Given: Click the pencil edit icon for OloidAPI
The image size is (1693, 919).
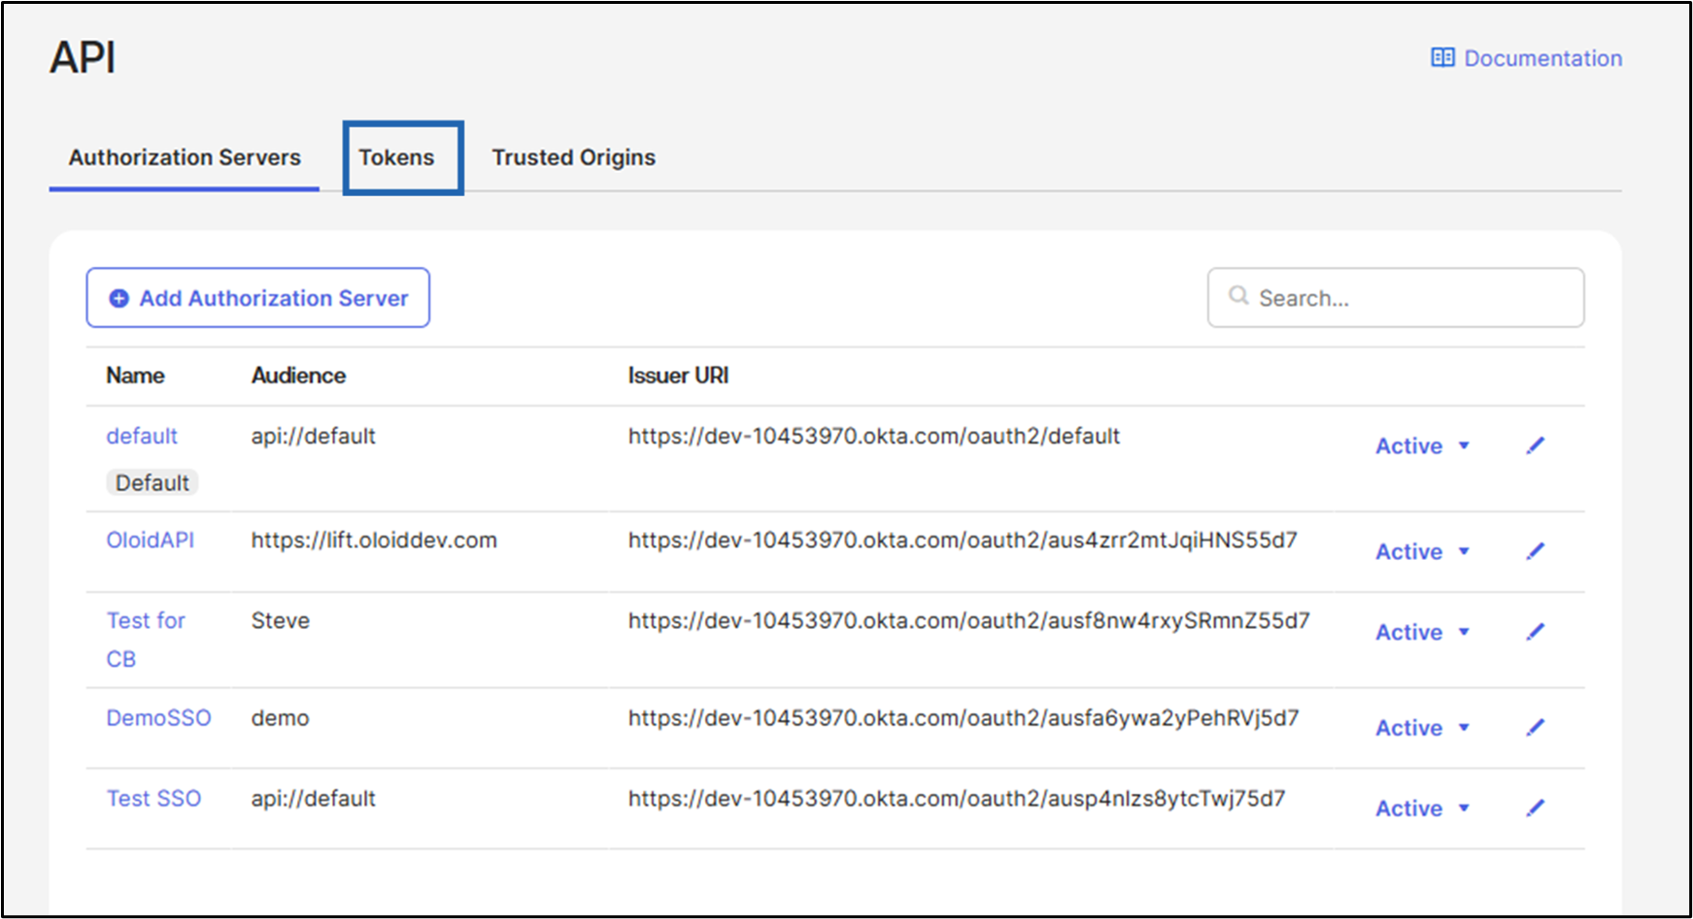Looking at the screenshot, I should 1535,551.
